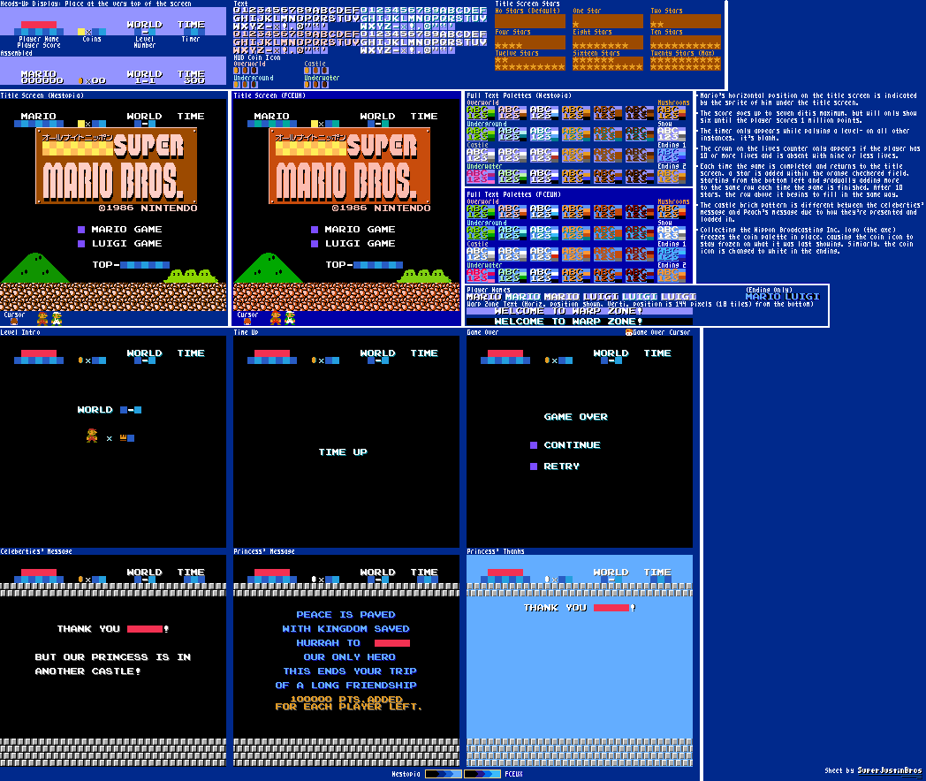
Task: Click '100000 PTS.ADDED' orange text
Action: 346,699
